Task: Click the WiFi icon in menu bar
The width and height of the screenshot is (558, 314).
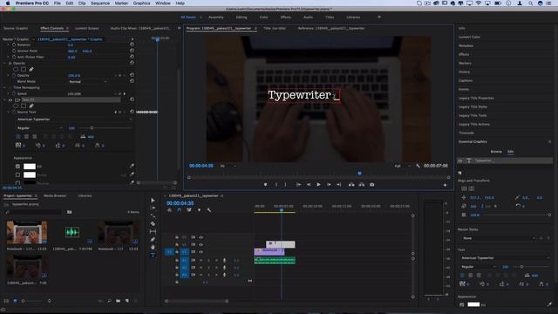Action: [x=479, y=3]
